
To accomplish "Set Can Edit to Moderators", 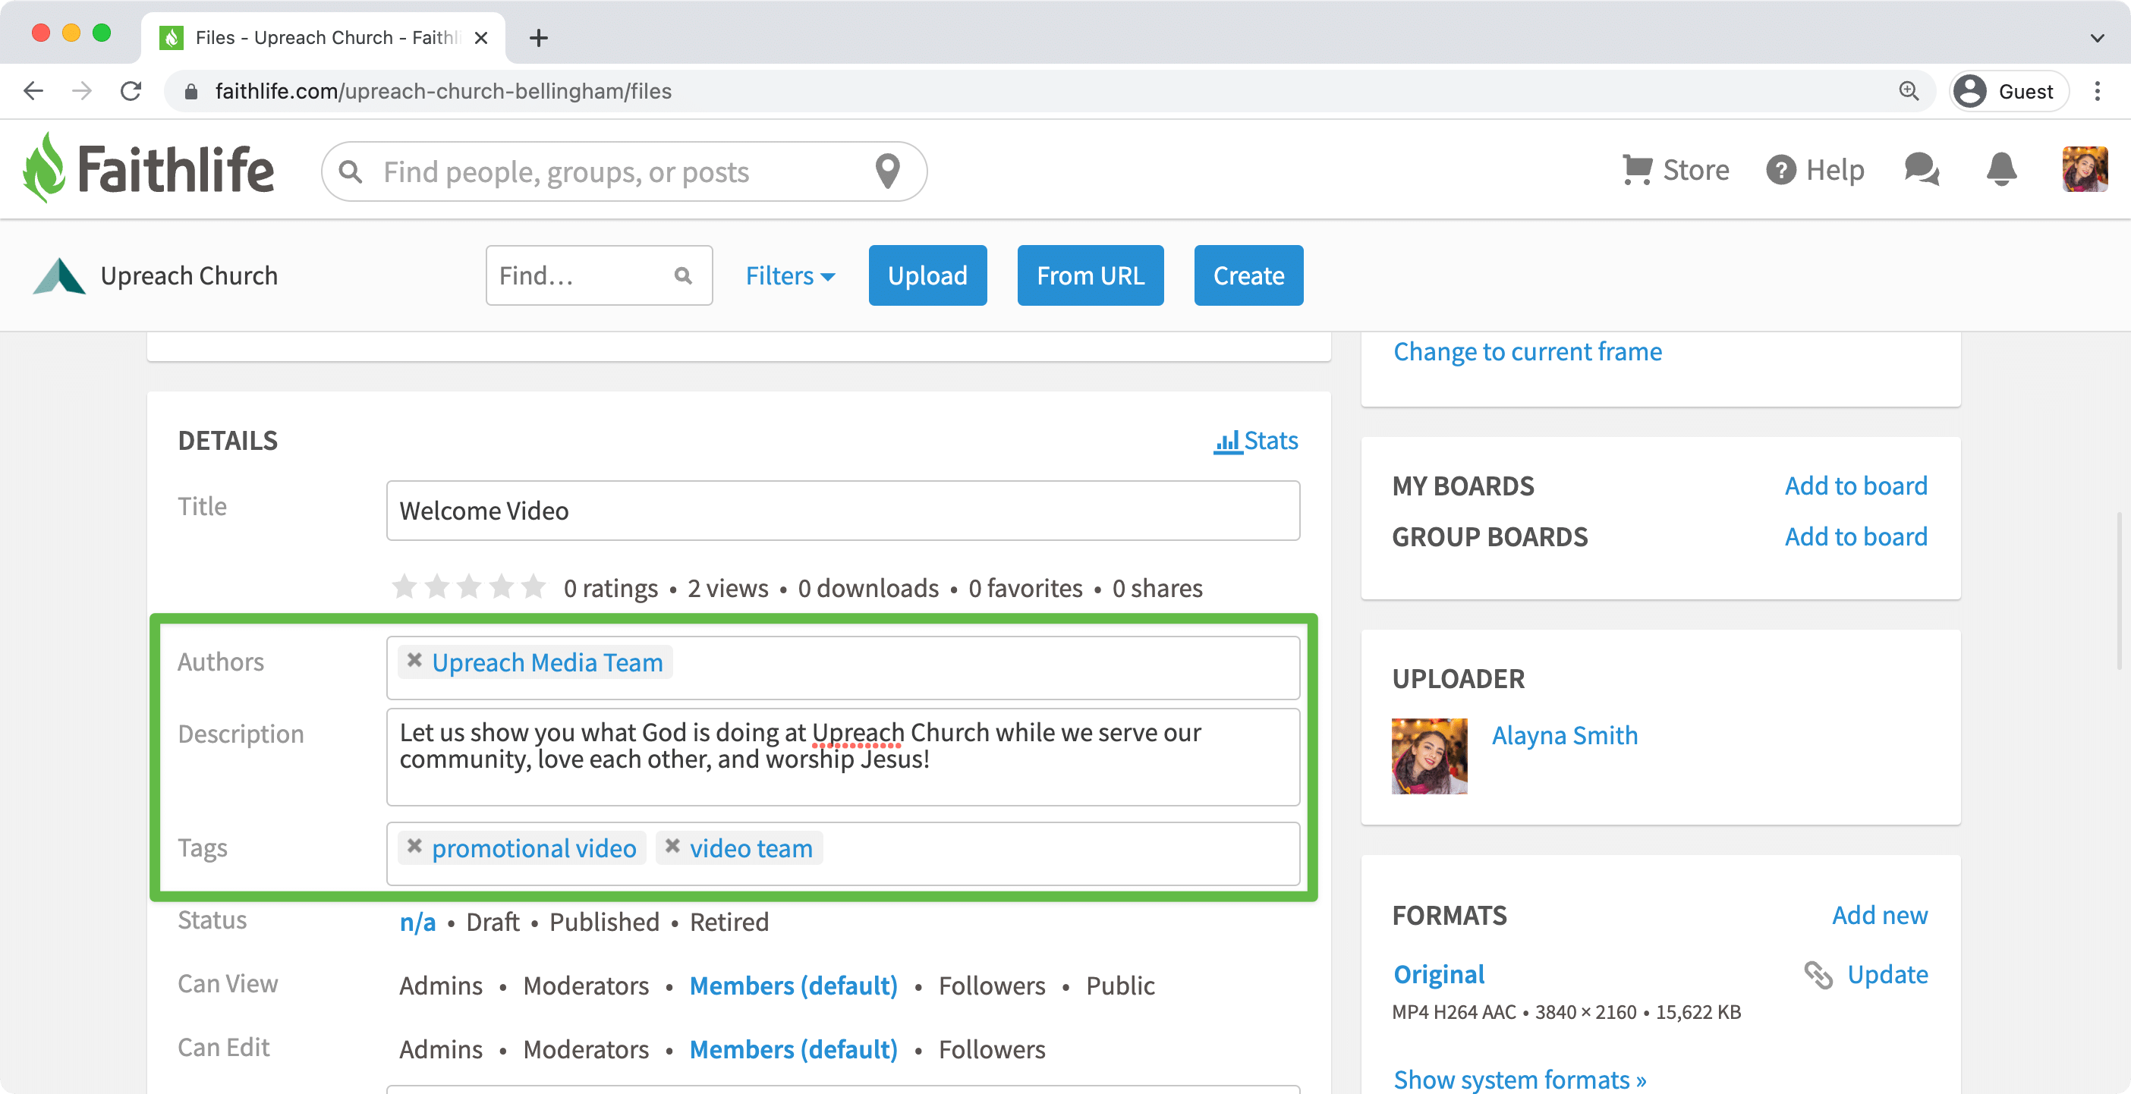I will 587,1049.
